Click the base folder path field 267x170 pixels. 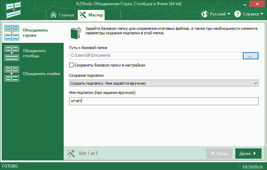[x=155, y=56]
